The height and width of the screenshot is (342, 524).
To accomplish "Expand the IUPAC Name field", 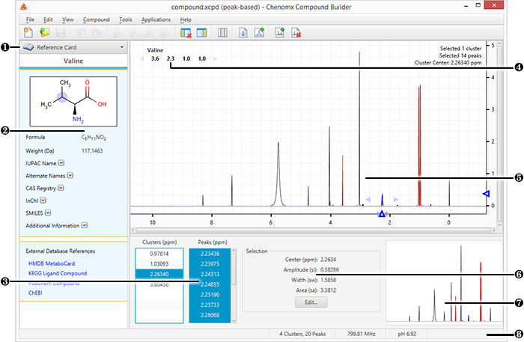I will (x=61, y=163).
